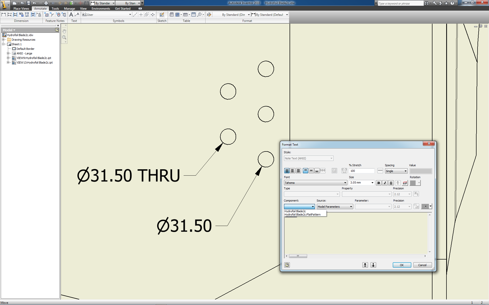Select the Center Mark tool in Symbols panel
This screenshot has width=489, height=305.
click(x=141, y=14)
